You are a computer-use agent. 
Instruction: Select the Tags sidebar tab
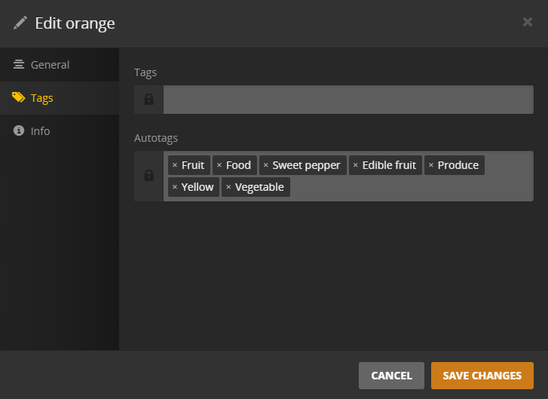click(x=41, y=98)
